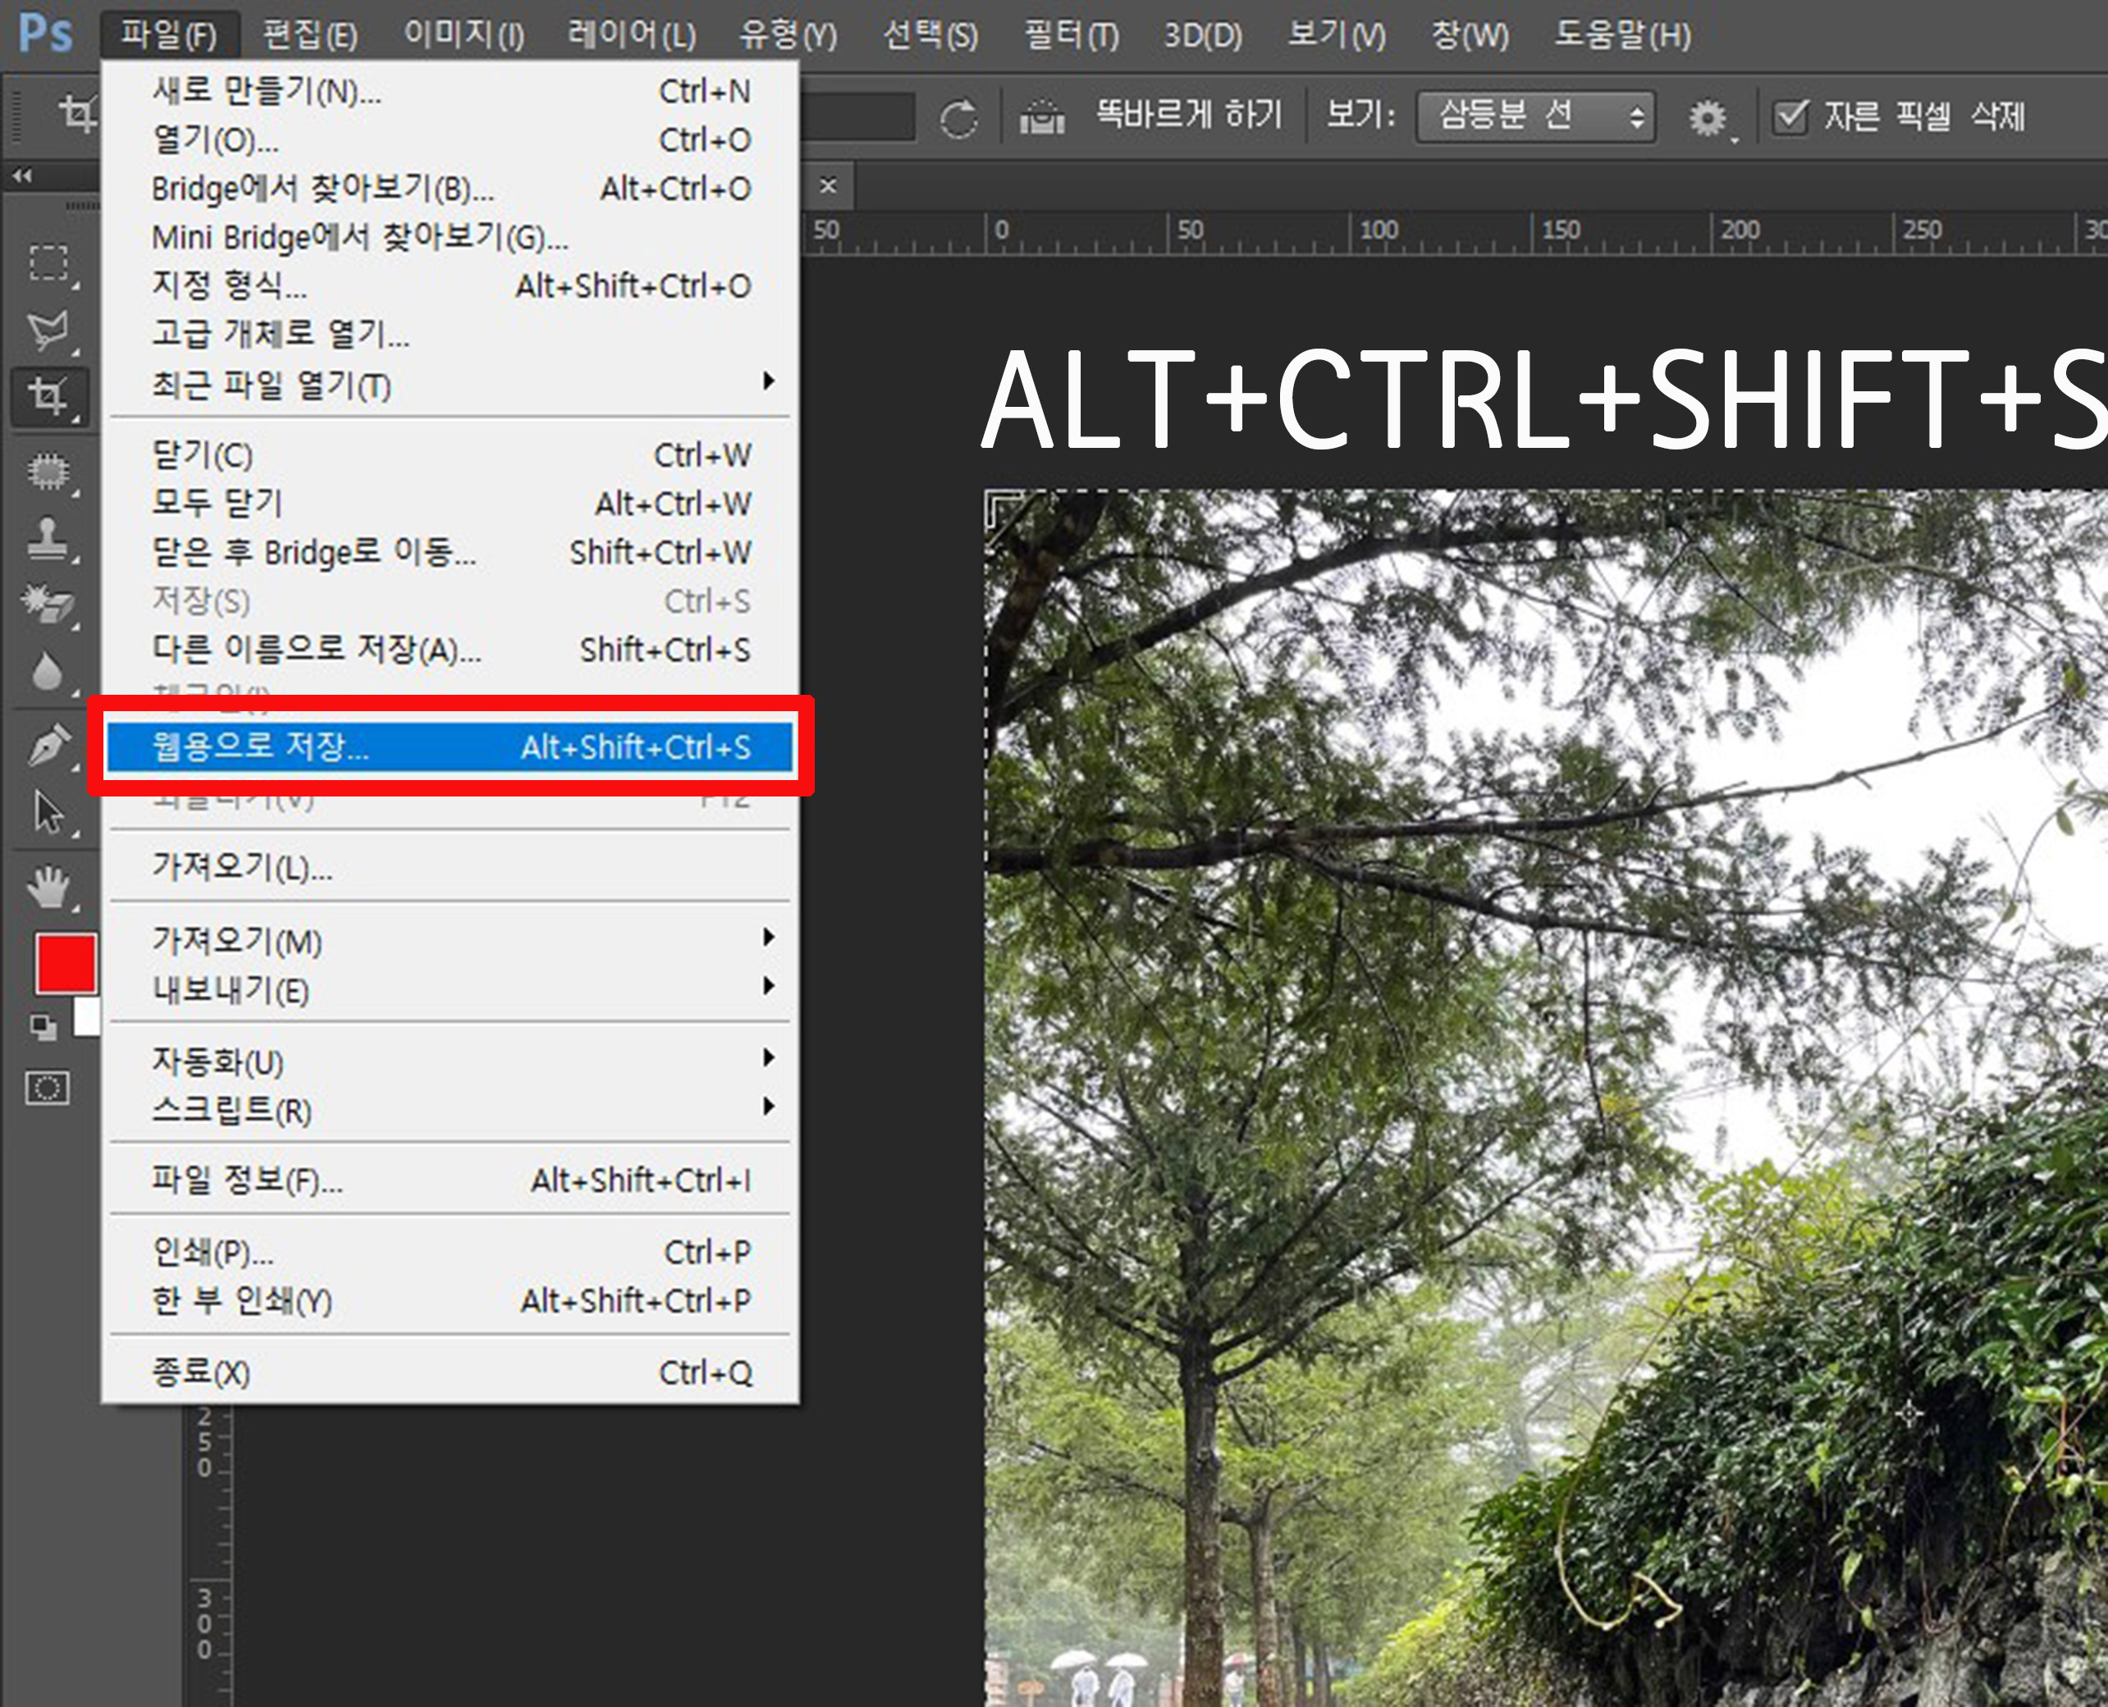The width and height of the screenshot is (2108, 1707).
Task: Select the Polygonal Lasso tool
Action: [x=48, y=331]
